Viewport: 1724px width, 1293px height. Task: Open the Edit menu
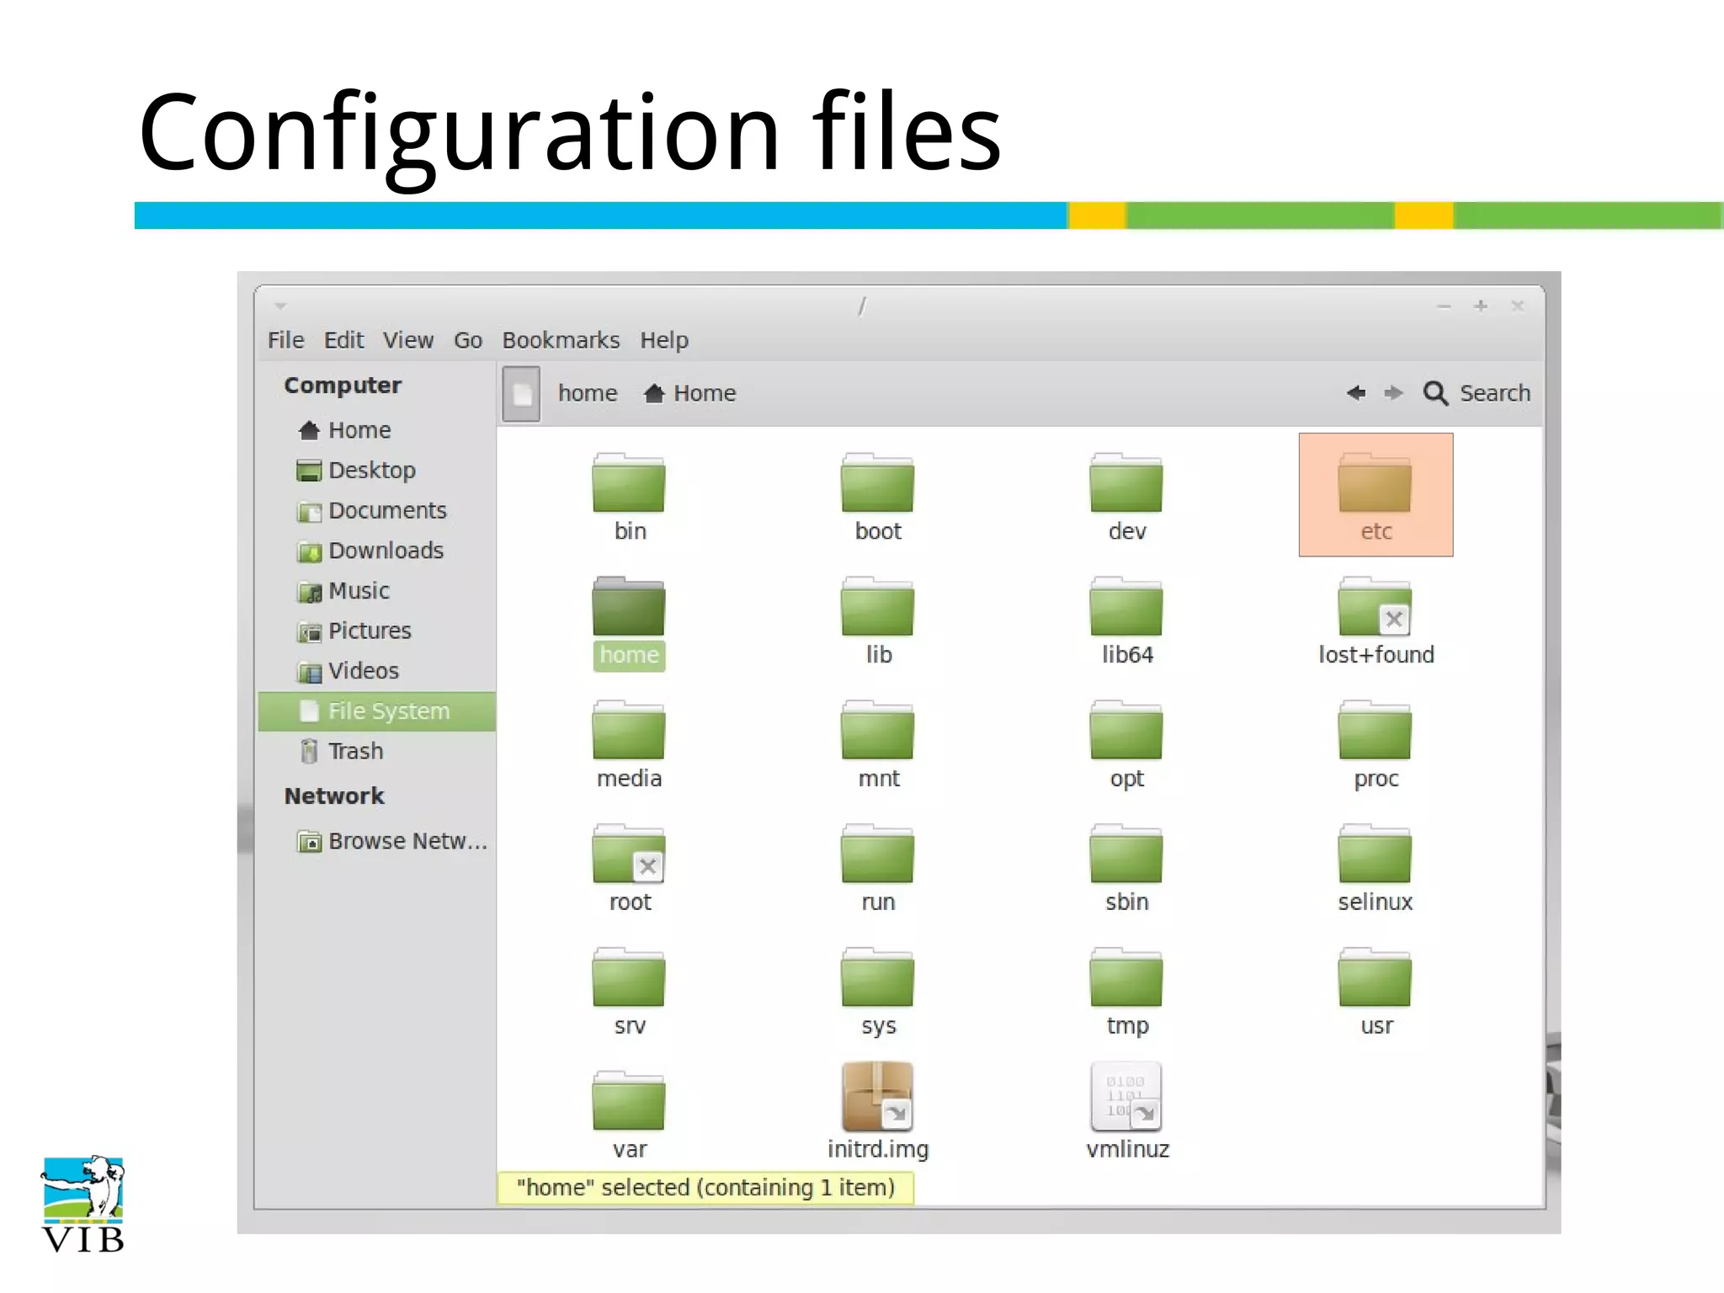[343, 340]
